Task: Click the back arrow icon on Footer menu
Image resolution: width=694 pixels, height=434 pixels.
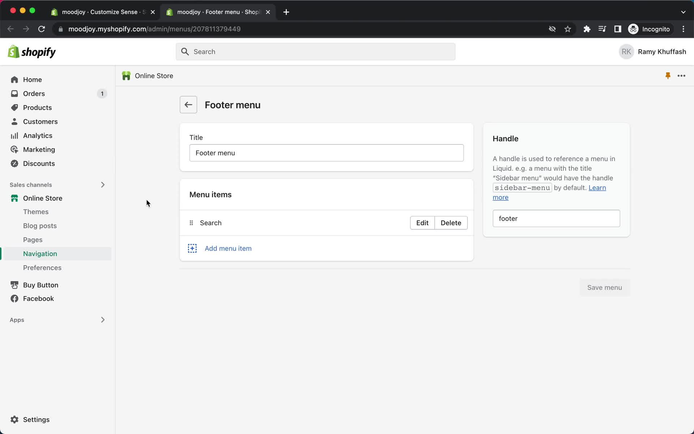Action: coord(188,105)
